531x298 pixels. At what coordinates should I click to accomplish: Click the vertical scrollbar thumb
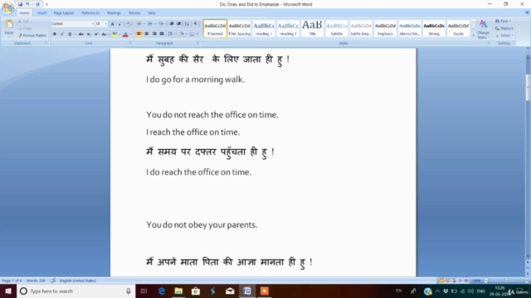click(x=528, y=87)
